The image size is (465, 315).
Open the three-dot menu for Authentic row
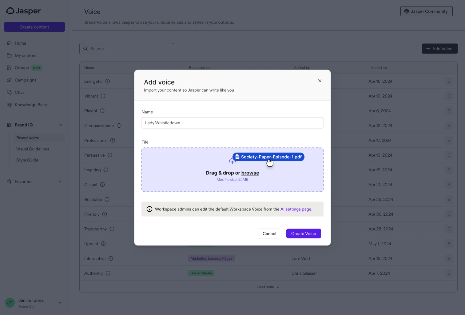(x=449, y=273)
